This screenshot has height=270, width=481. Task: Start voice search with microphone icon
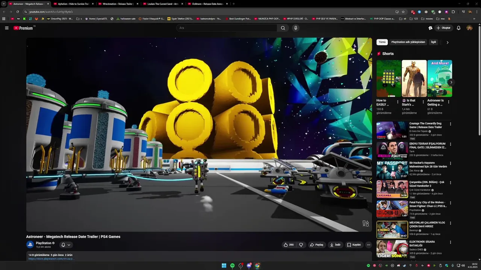coord(296,28)
